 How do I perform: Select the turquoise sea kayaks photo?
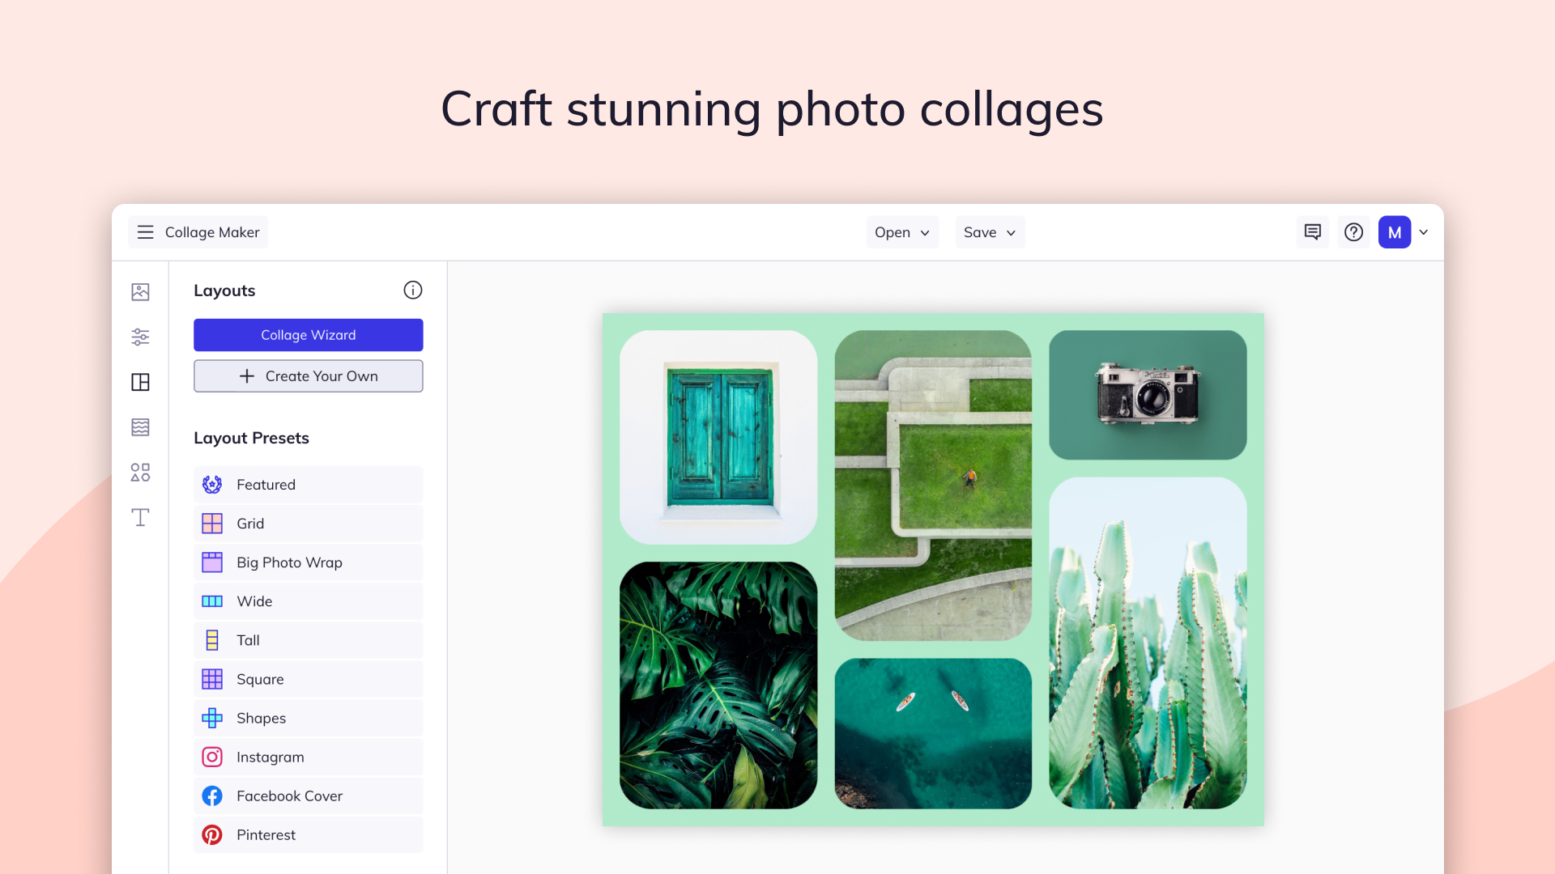[933, 733]
